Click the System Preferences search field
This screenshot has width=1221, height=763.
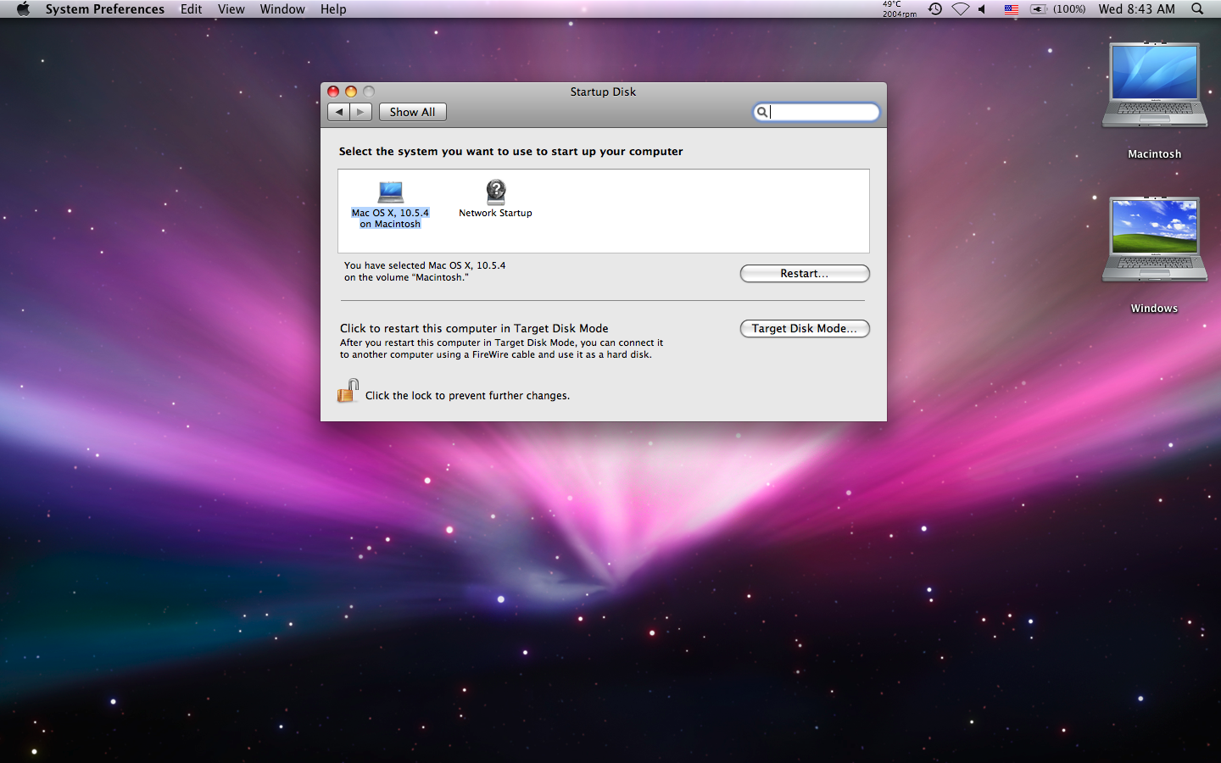tap(816, 112)
